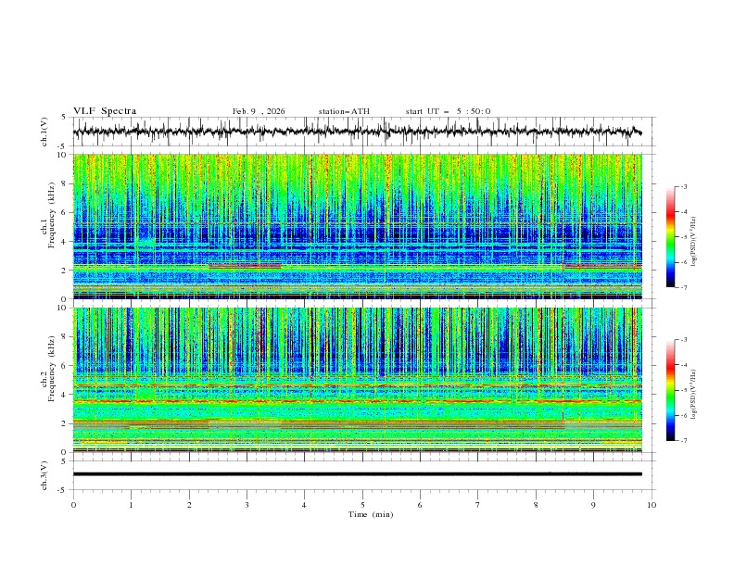Viewport: 734px width, 567px height.
Task: Click the "ch.1(V)" waveform axis label
Action: 44,132
